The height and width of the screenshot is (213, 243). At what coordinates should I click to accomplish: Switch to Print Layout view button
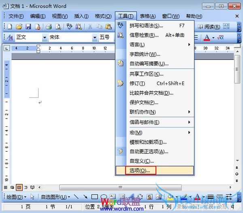[x=19, y=187]
